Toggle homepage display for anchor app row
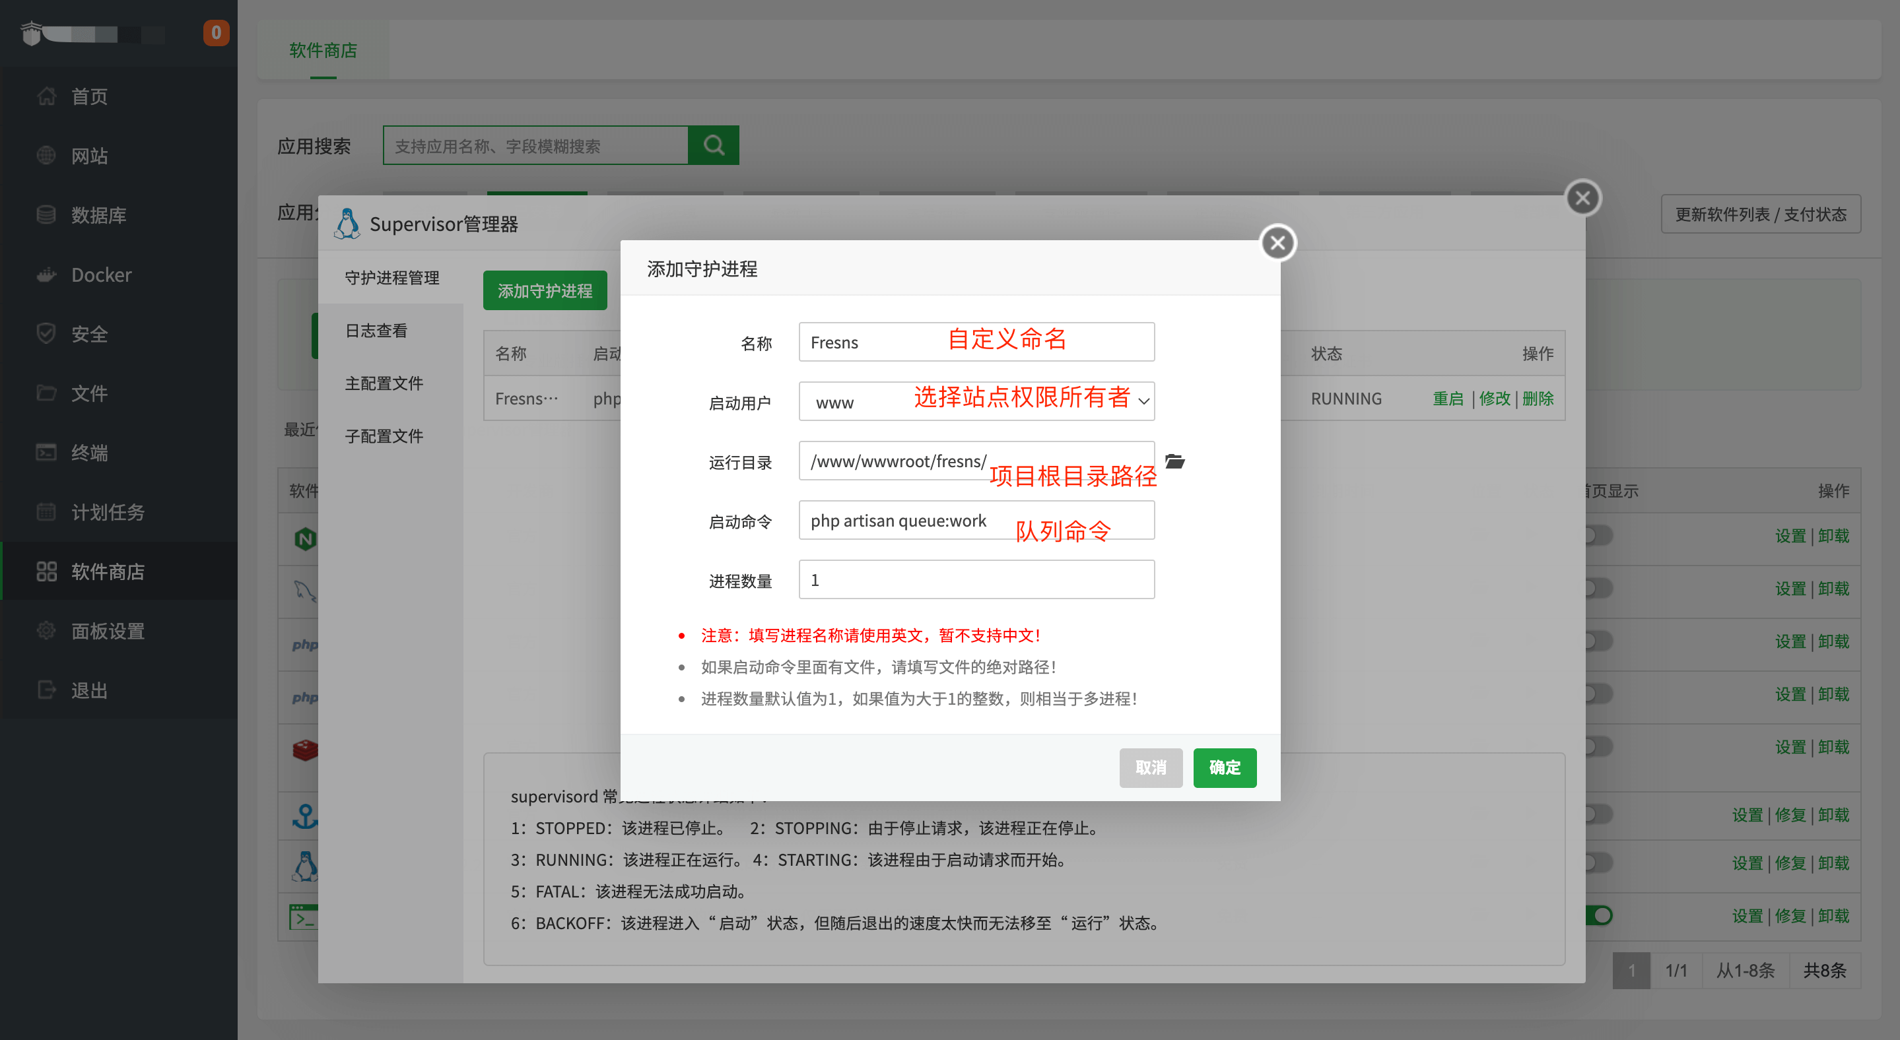 coord(1599,814)
